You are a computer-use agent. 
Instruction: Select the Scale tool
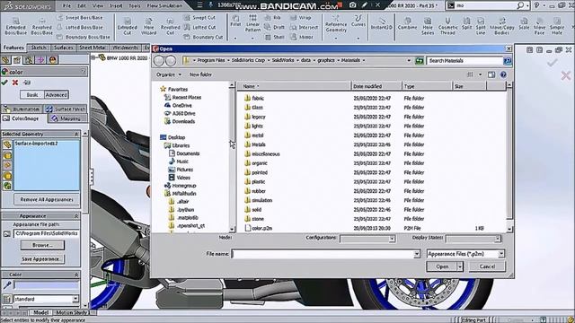524,23
